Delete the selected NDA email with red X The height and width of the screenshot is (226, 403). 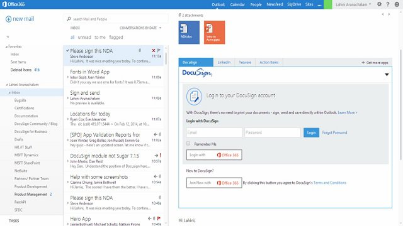(x=154, y=50)
